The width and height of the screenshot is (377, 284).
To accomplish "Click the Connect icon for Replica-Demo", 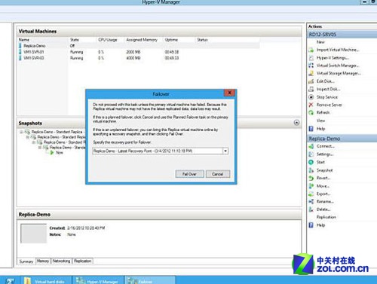I will pyautogui.click(x=311, y=146).
